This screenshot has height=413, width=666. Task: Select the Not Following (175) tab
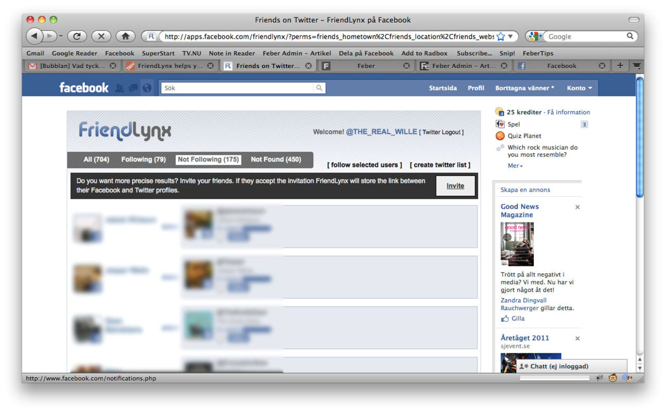pos(208,159)
